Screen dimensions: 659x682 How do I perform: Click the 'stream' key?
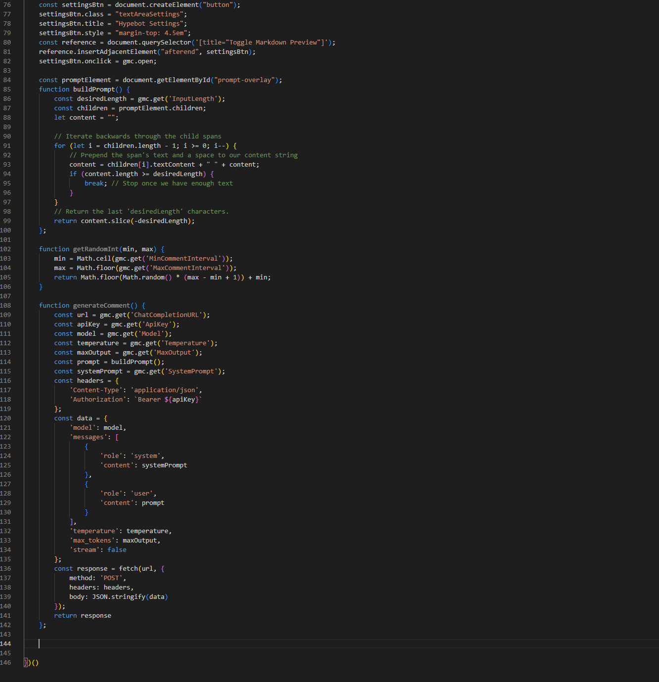(85, 550)
